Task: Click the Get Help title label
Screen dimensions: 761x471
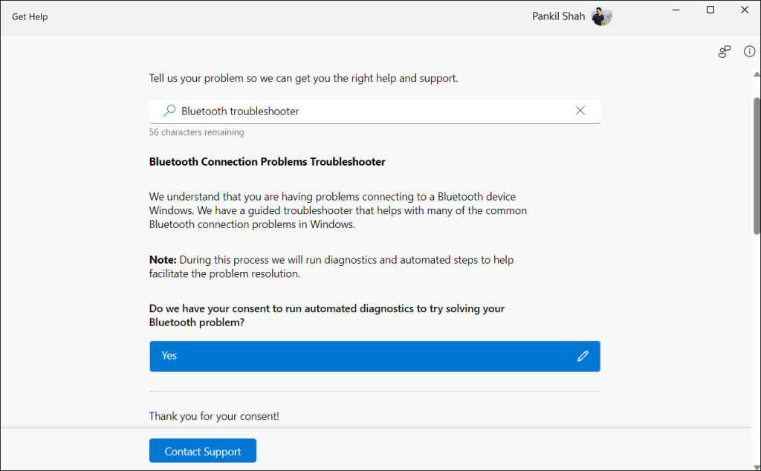Action: pyautogui.click(x=30, y=16)
